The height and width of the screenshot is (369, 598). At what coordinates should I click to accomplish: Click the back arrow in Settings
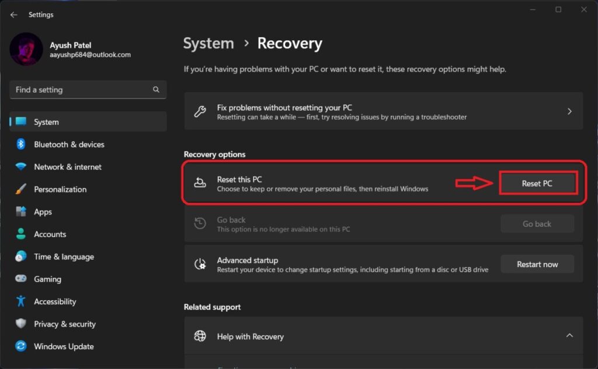click(x=13, y=14)
